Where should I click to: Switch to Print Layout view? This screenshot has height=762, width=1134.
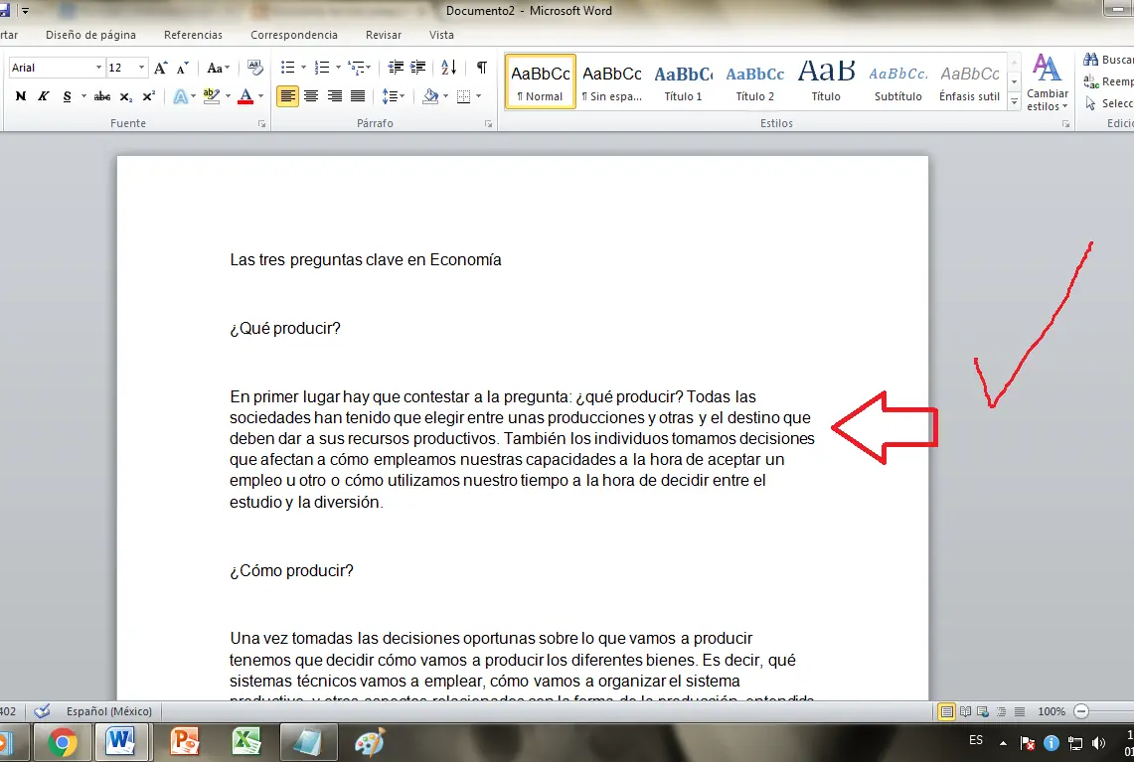pos(946,711)
